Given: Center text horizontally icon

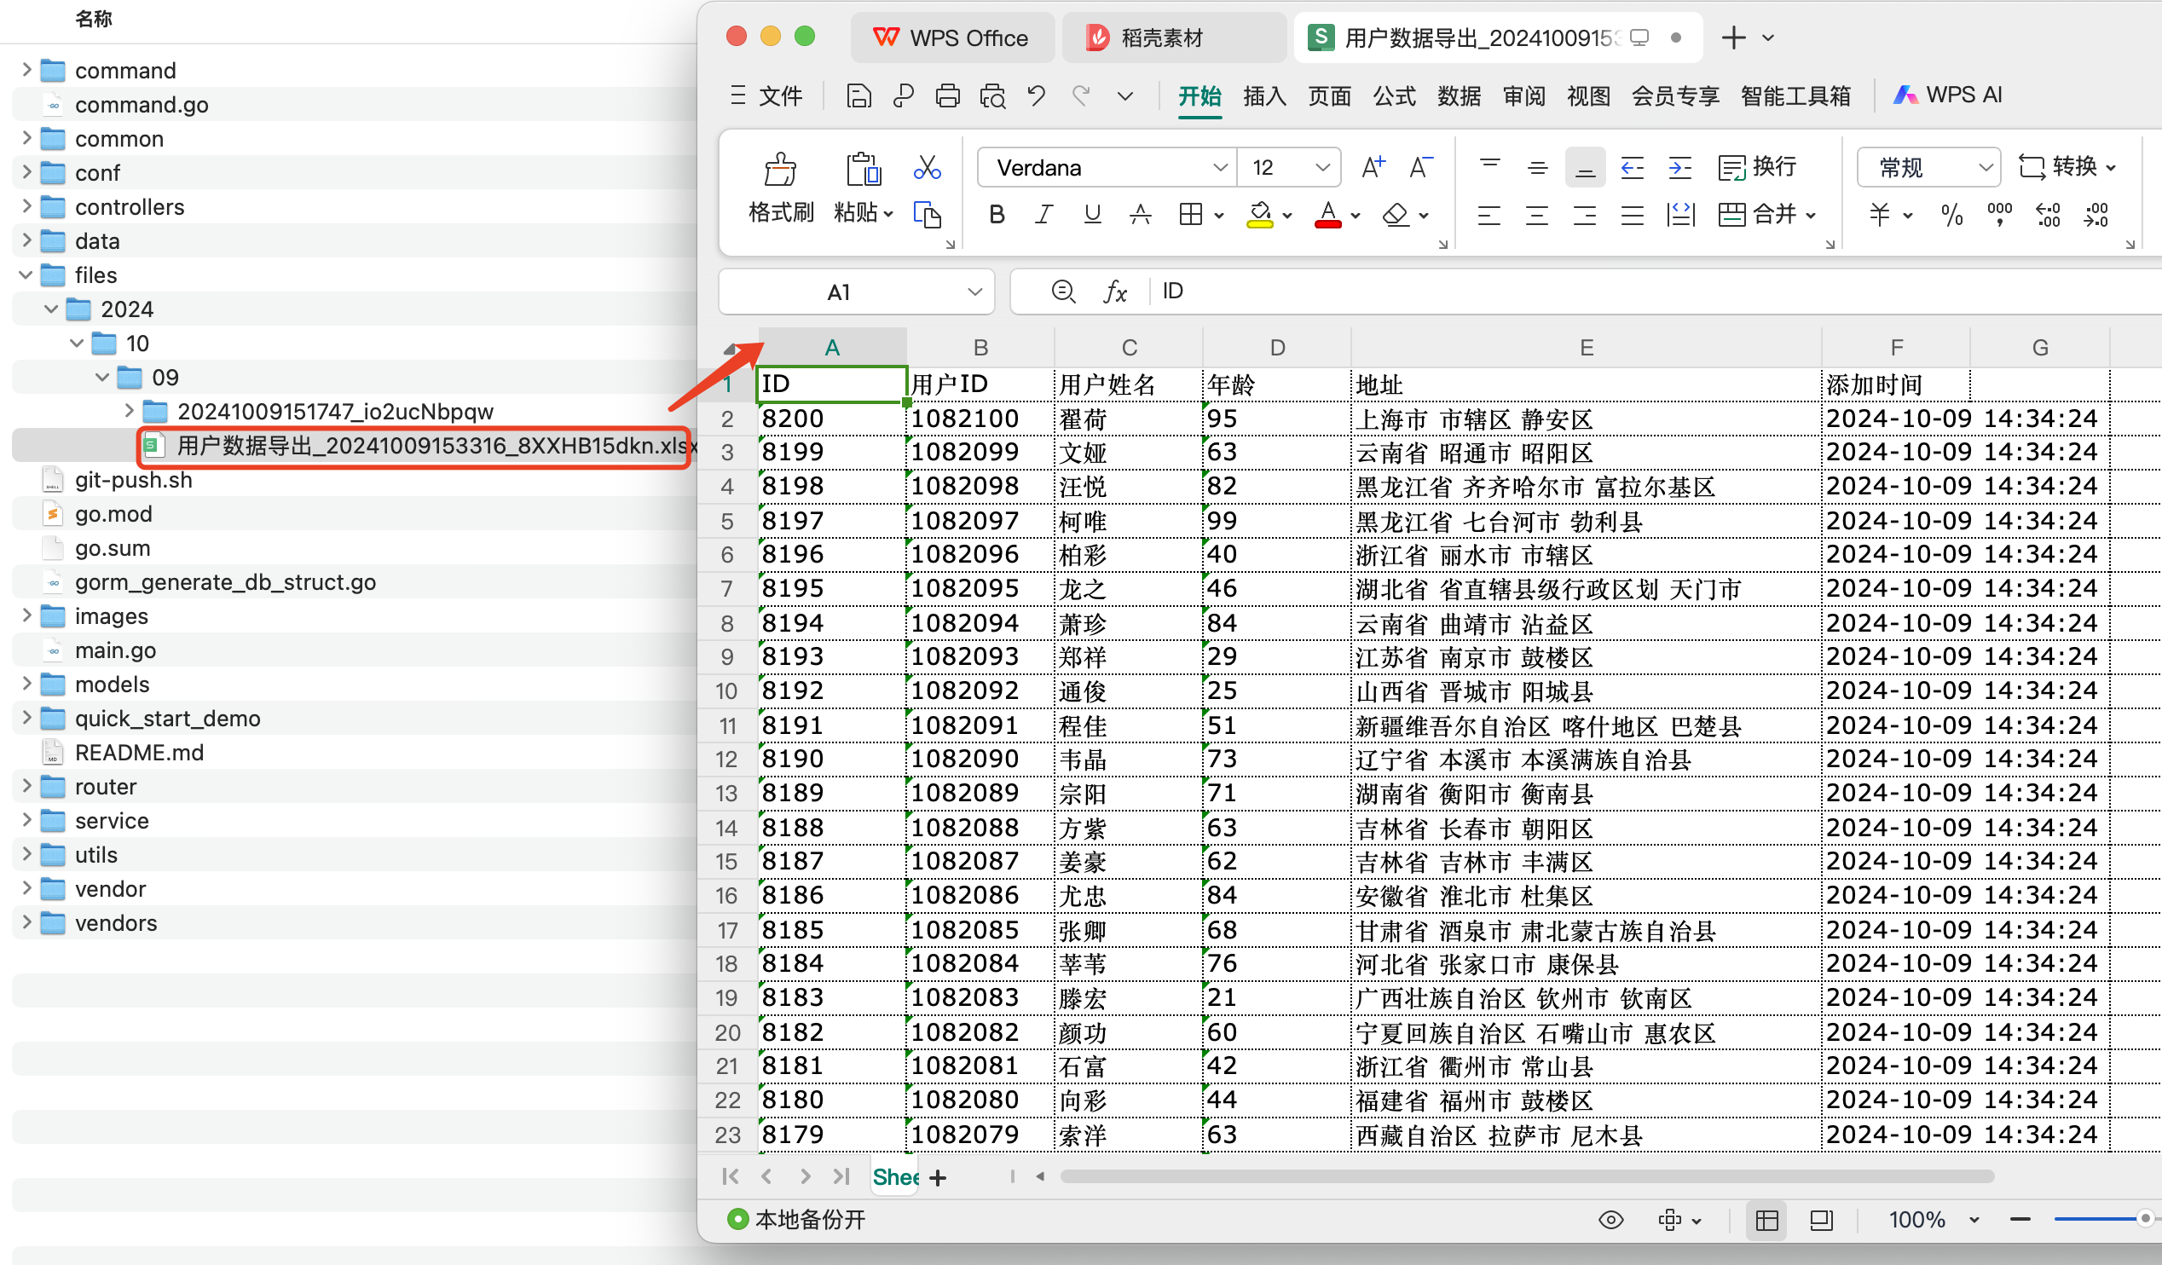Looking at the screenshot, I should (x=1536, y=215).
